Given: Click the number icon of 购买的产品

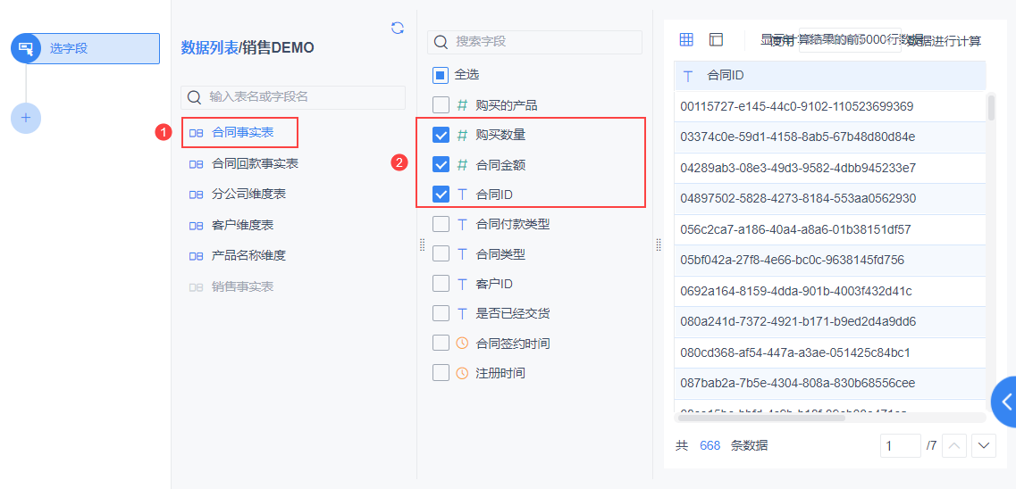Looking at the screenshot, I should (x=462, y=104).
